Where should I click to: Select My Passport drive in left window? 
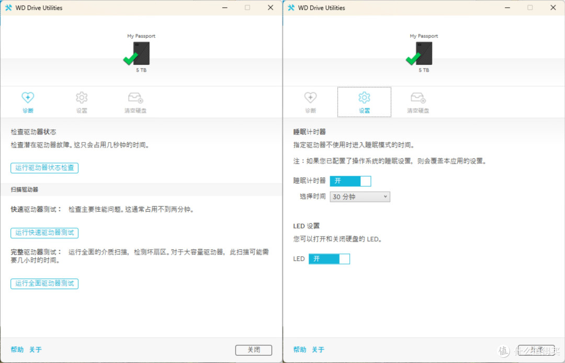click(141, 53)
